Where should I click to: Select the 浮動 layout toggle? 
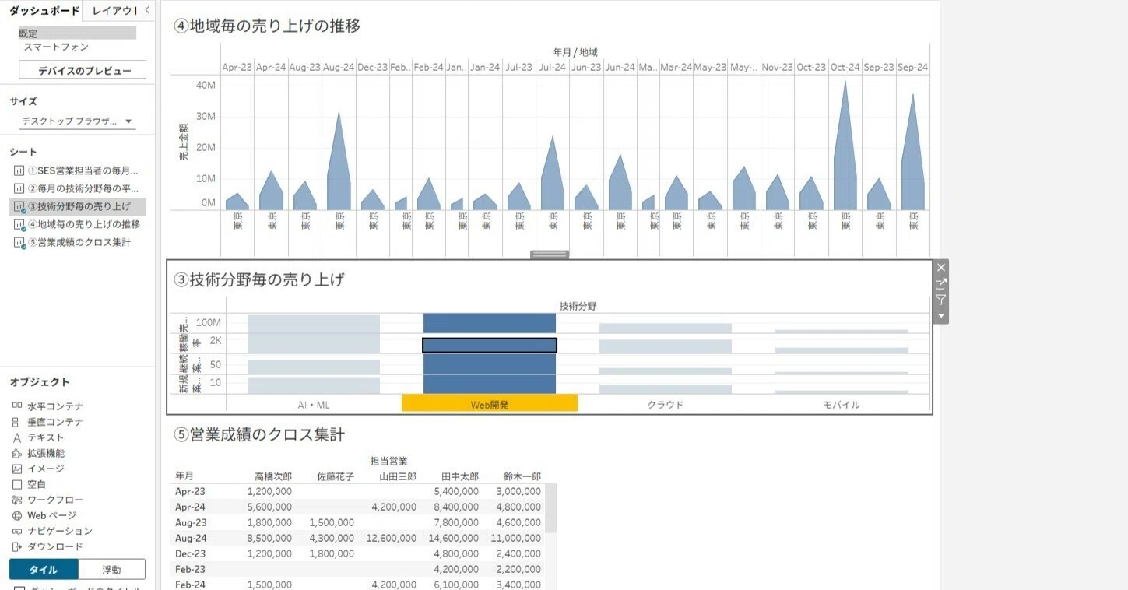[112, 570]
